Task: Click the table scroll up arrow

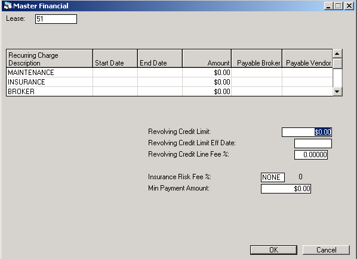Action: pos(337,54)
